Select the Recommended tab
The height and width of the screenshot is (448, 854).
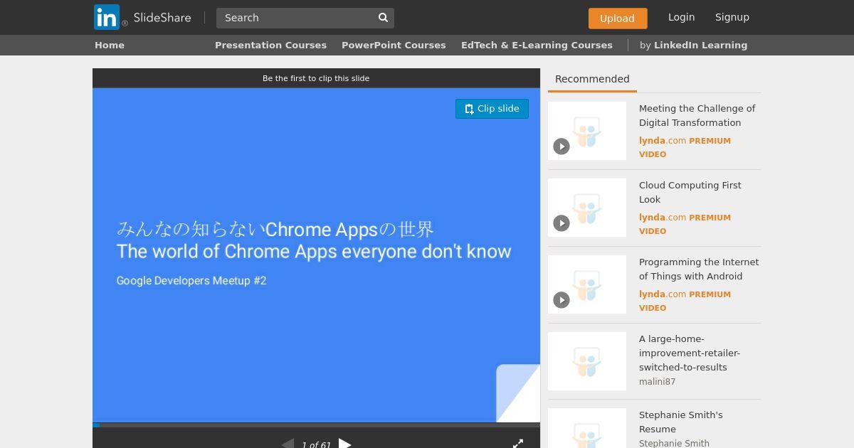pyautogui.click(x=592, y=79)
